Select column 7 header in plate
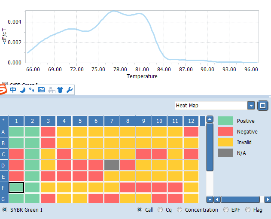This screenshot has width=271, height=219. click(112, 121)
